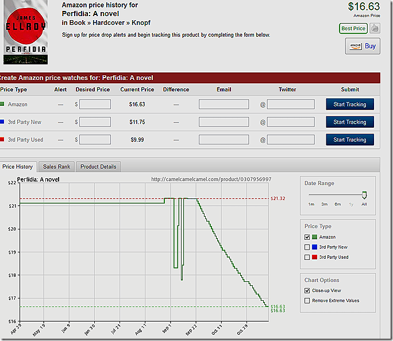Viewport: 393px width, 341px height.
Task: Enable the 3rd Party New checkbox
Action: tap(307, 247)
